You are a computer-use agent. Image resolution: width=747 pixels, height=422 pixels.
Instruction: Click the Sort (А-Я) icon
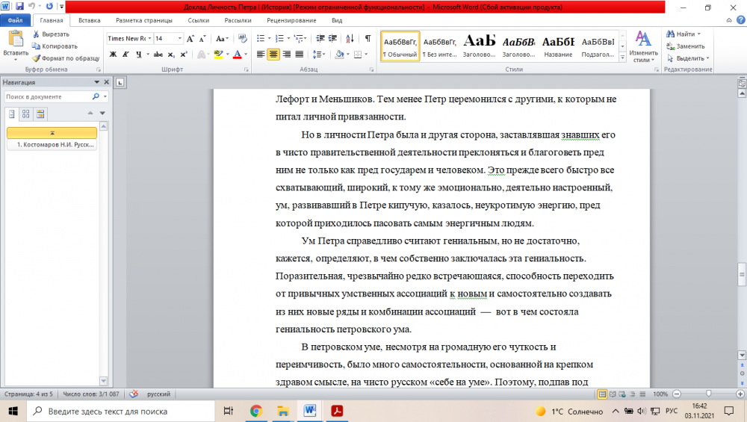pyautogui.click(x=351, y=38)
